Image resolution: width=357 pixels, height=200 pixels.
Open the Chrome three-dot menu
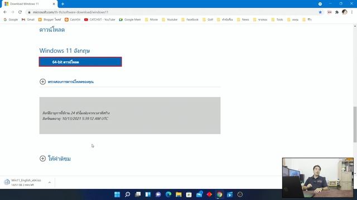[352, 12]
